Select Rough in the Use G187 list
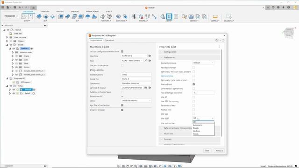The height and width of the screenshot is (168, 299). (203, 128)
